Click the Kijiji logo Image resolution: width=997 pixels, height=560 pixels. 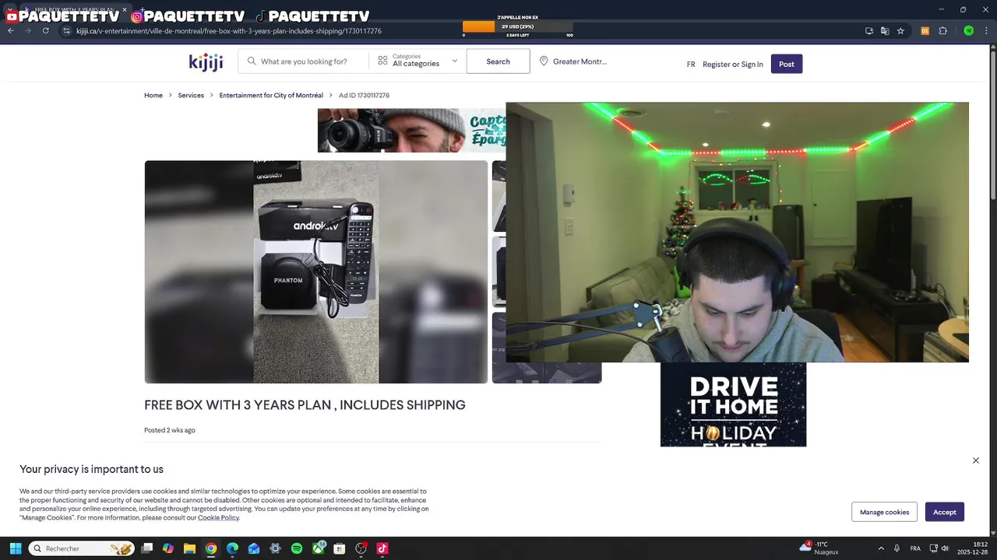(x=206, y=62)
